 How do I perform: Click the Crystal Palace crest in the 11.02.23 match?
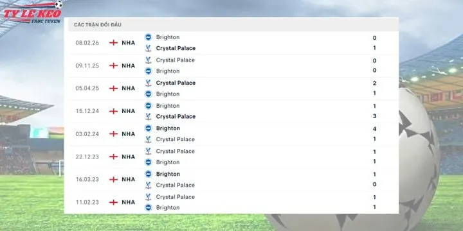coord(149,197)
